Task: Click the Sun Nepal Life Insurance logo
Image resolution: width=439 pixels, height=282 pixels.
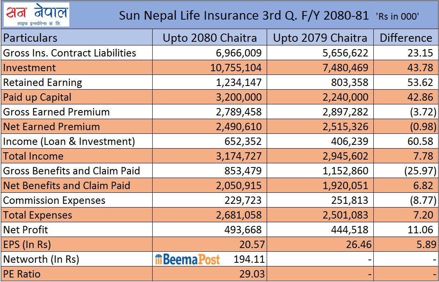Action: click(x=36, y=15)
